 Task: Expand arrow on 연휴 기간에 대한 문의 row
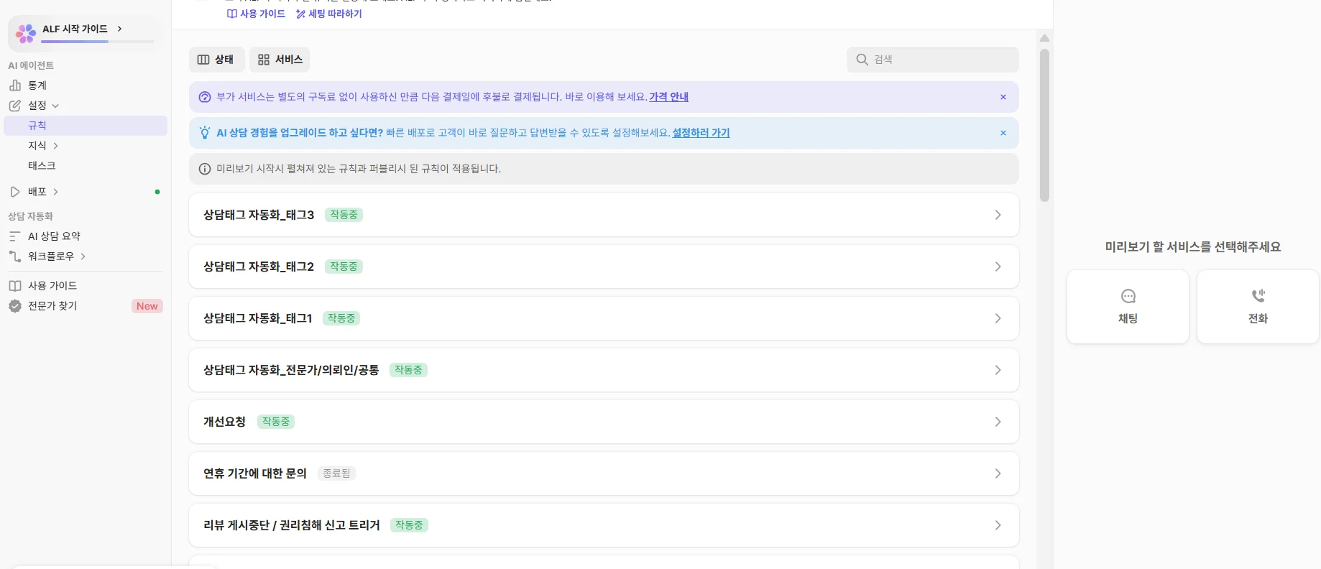click(998, 473)
